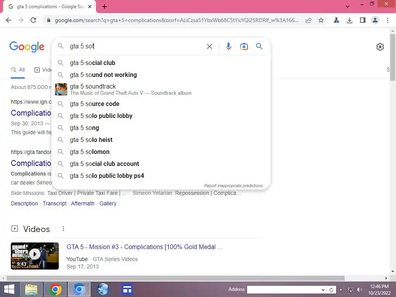Select suggestion gta 5 song
Viewport: 396px width, 297px height.
(161, 128)
